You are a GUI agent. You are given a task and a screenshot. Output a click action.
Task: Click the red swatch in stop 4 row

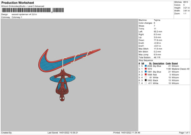point(145,74)
